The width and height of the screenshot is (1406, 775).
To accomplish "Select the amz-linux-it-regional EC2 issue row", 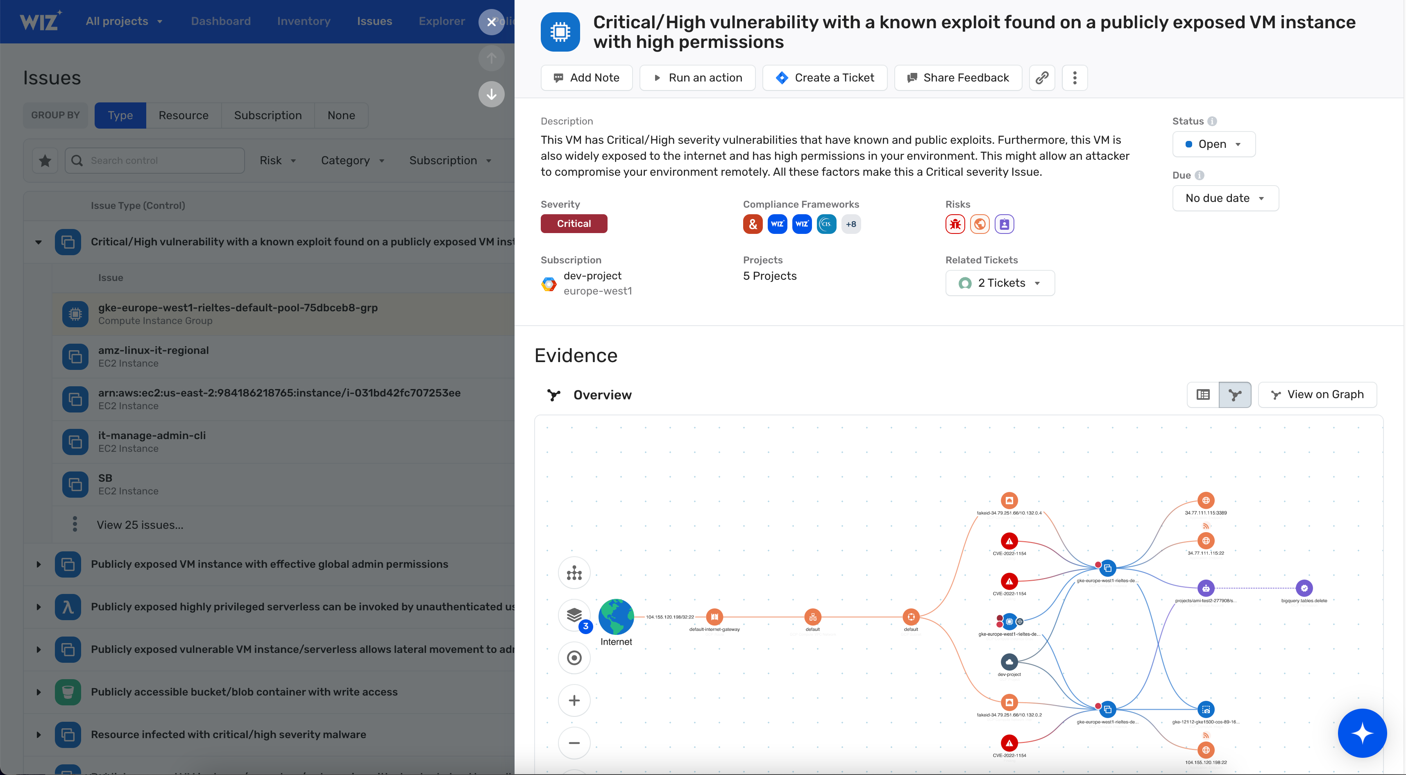I will point(283,356).
